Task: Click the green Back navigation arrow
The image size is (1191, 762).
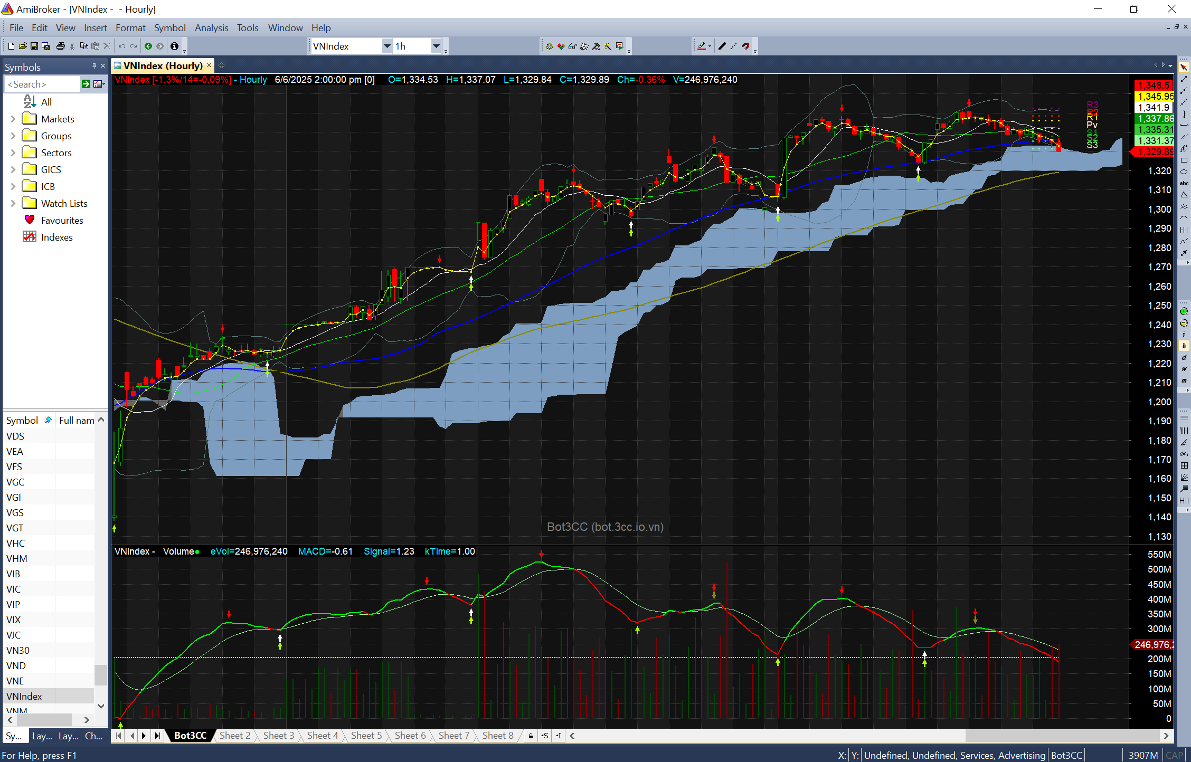Action: tap(148, 46)
